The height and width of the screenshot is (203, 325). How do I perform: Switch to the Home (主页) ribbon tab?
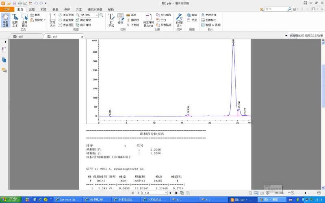click(20, 9)
